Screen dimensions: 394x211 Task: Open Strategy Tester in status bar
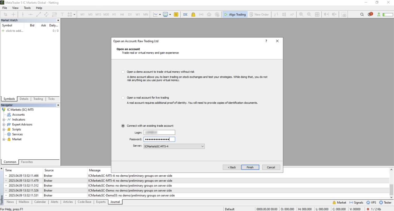(385, 202)
